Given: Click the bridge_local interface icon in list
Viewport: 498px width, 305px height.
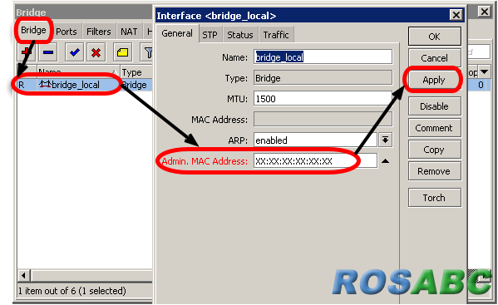Looking at the screenshot, I should [x=45, y=85].
